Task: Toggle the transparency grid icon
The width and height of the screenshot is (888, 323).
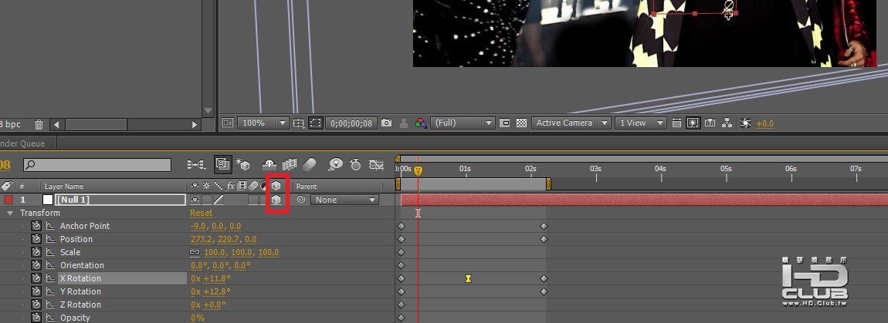Action: [521, 123]
